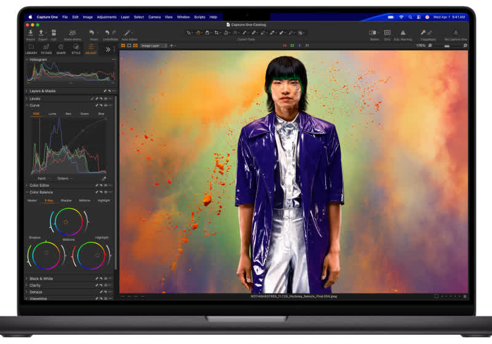Click the Export icon in toolbar

42,33
